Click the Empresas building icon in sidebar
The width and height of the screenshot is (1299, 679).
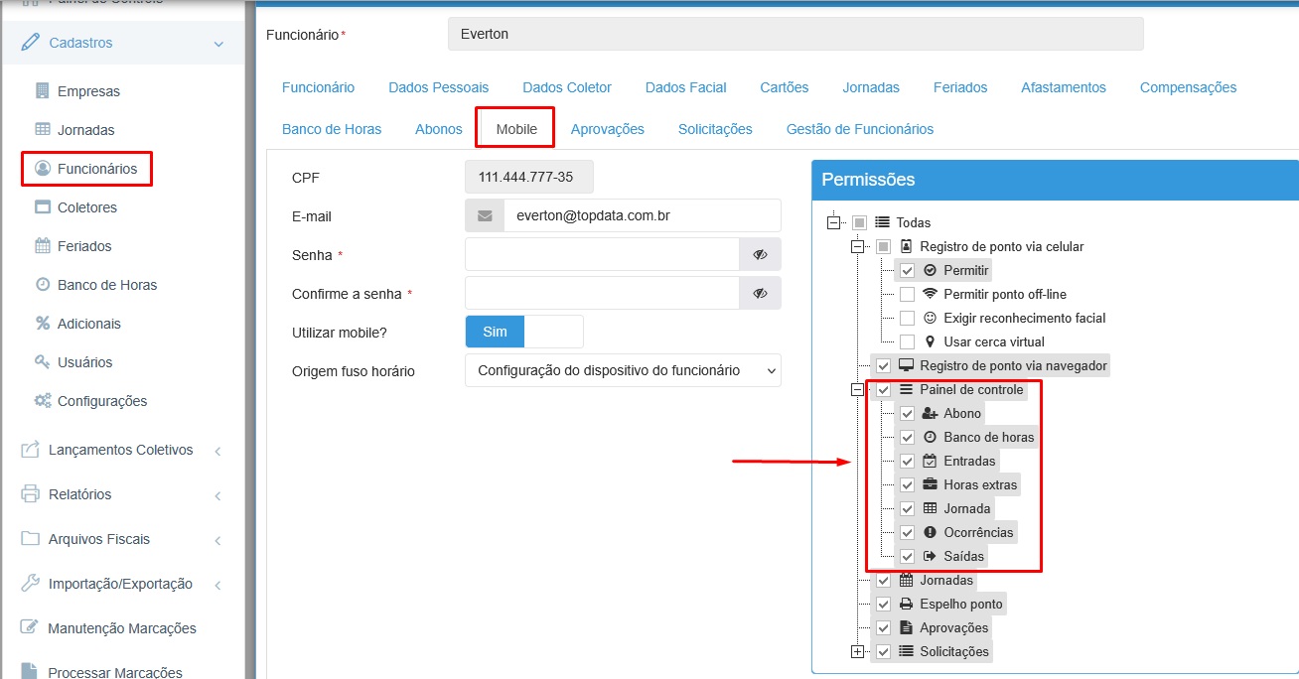43,91
